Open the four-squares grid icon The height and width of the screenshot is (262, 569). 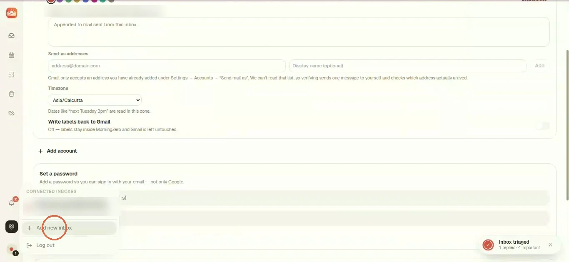point(12,74)
